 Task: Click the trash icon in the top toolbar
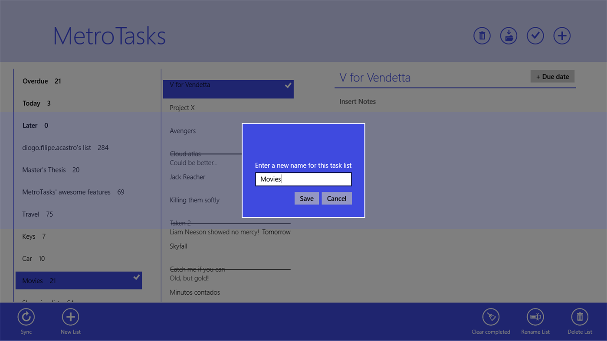click(482, 36)
